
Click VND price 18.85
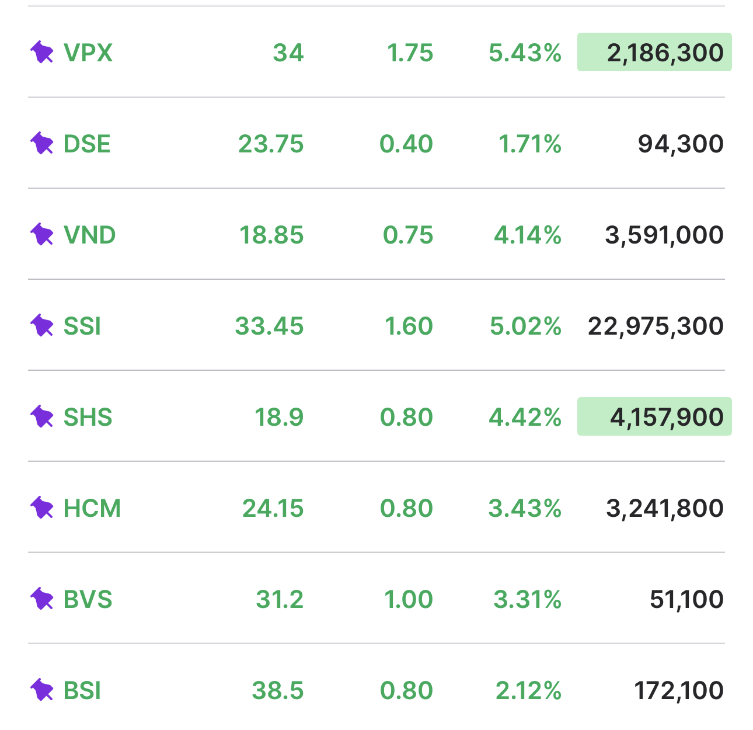click(x=271, y=235)
